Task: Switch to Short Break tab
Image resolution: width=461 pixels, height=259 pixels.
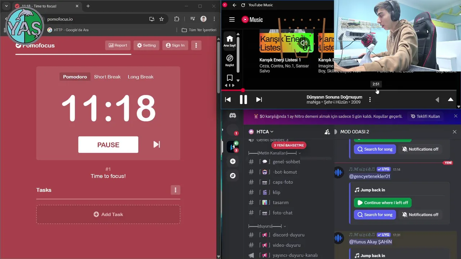Action: tap(107, 77)
